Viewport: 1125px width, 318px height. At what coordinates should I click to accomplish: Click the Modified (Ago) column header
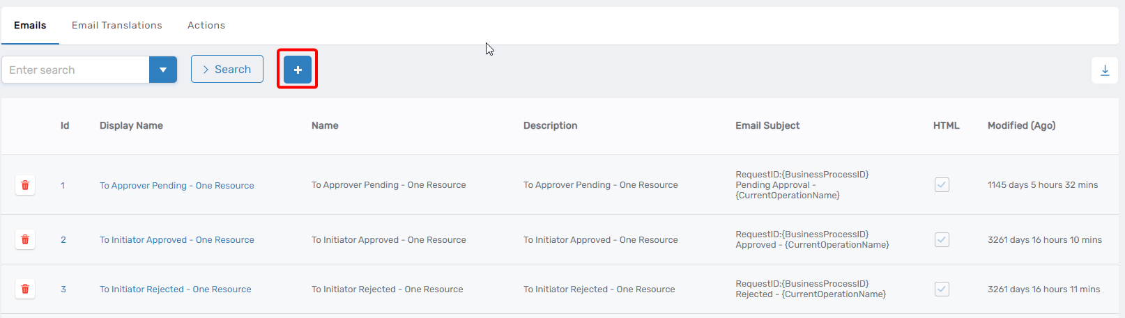(1021, 126)
